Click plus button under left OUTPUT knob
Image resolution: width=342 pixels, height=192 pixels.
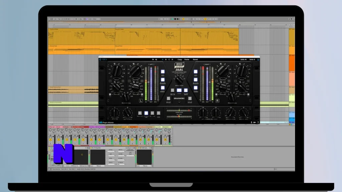[x=142, y=81]
